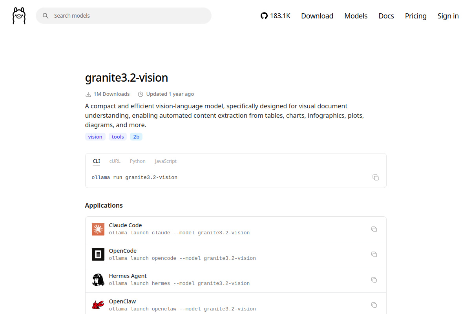Select the tools tag
This screenshot has height=314, width=471.
[118, 137]
